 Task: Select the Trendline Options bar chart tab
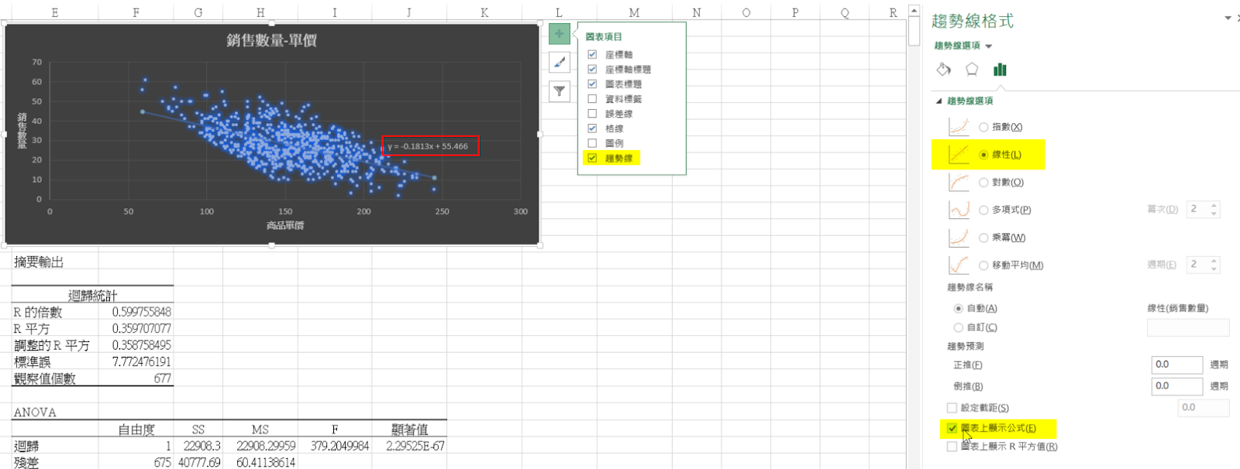click(1000, 70)
